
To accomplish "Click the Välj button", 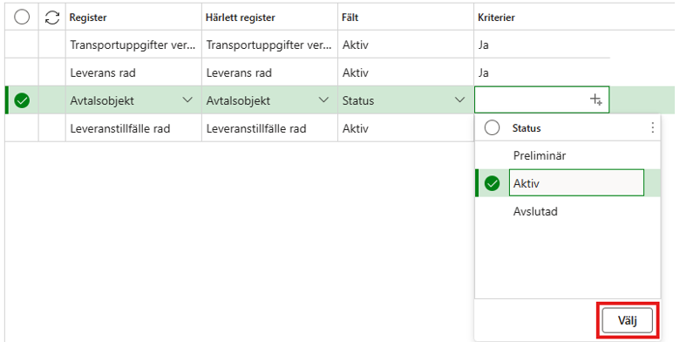I will click(627, 321).
